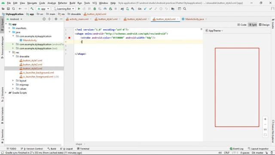Click the zoom to fit preview icon

(265, 135)
